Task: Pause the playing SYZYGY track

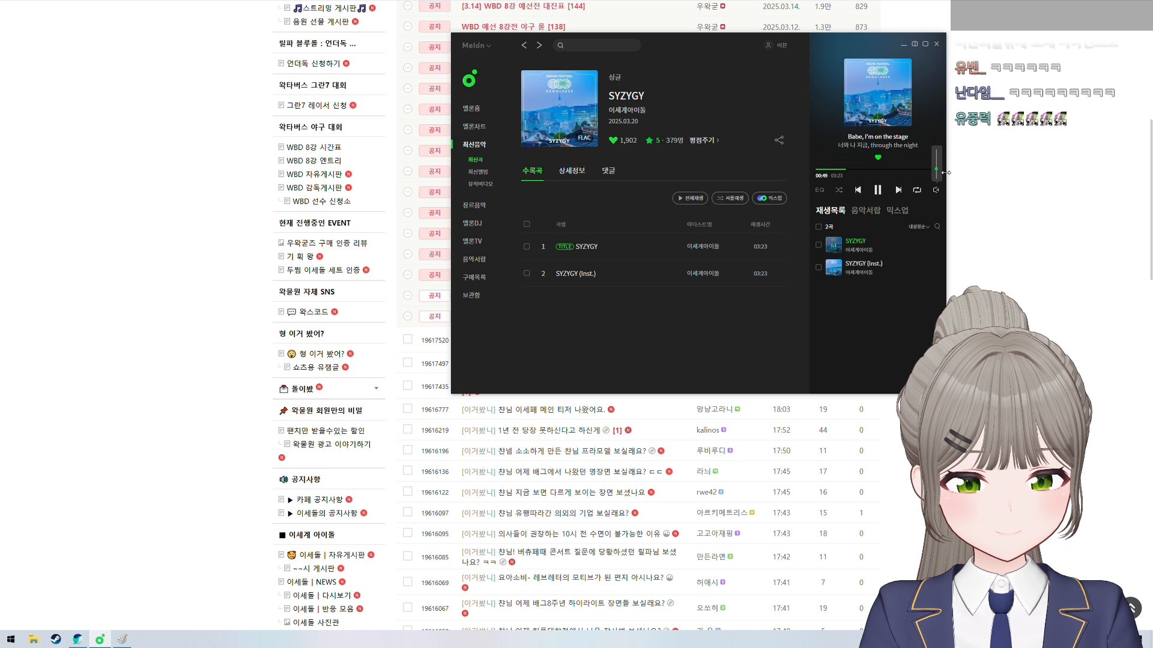Action: coord(877,190)
